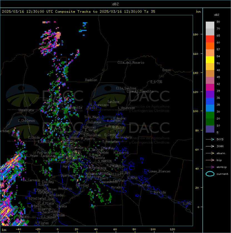Pick the magenta 39–42 dBZ swatch
The image size is (231, 233).
pyautogui.click(x=210, y=87)
